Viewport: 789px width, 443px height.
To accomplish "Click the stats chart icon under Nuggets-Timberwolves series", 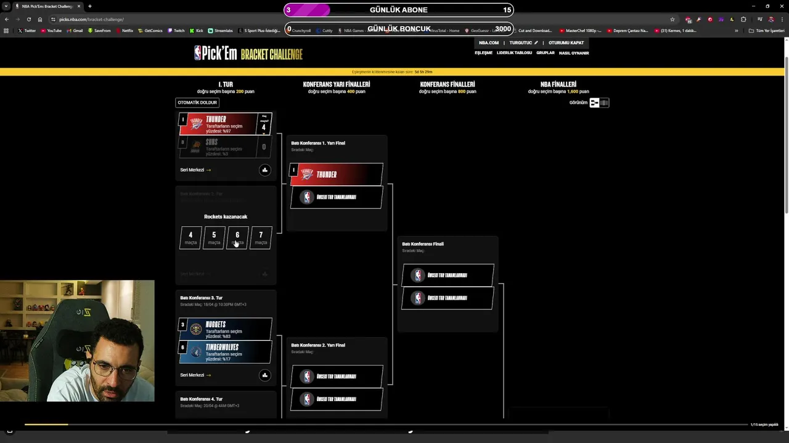I will (x=264, y=375).
